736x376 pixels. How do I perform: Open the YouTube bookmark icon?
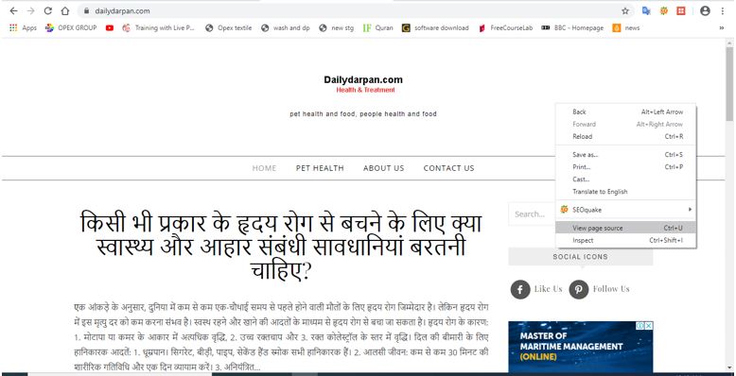point(110,28)
